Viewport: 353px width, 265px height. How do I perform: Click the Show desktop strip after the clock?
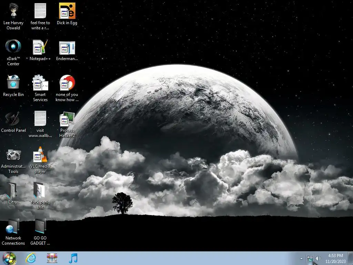[x=351, y=258]
